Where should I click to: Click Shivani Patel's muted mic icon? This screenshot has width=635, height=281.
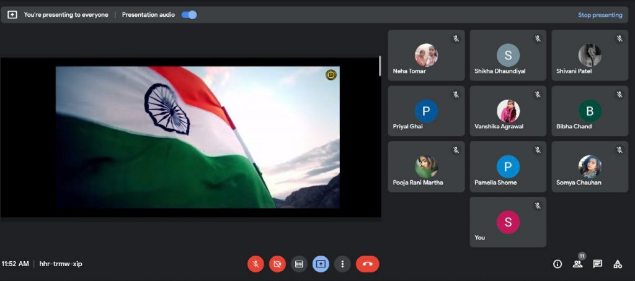tap(619, 39)
